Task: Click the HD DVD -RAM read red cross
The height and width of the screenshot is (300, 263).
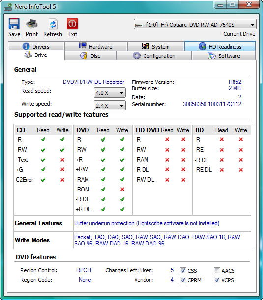Action: coord(167,160)
